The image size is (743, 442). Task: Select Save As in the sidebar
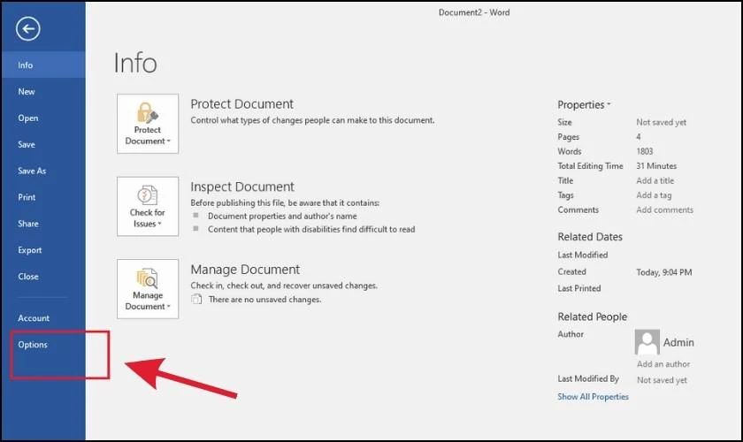[x=32, y=171]
